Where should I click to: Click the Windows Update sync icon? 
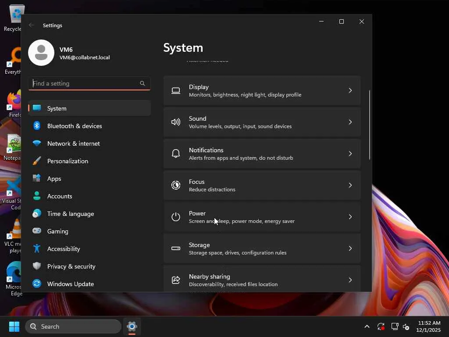[x=37, y=284]
